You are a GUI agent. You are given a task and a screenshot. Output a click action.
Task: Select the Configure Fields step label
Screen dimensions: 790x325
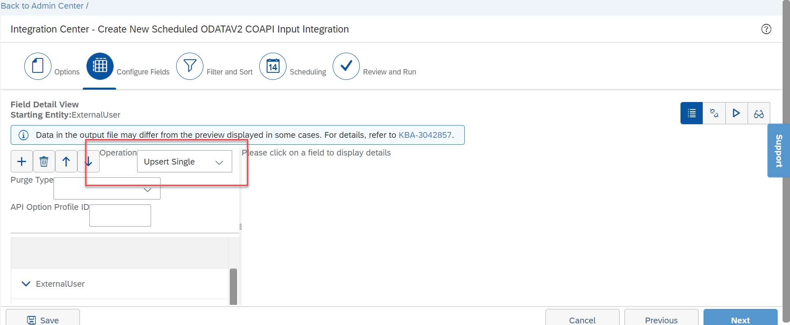143,72
